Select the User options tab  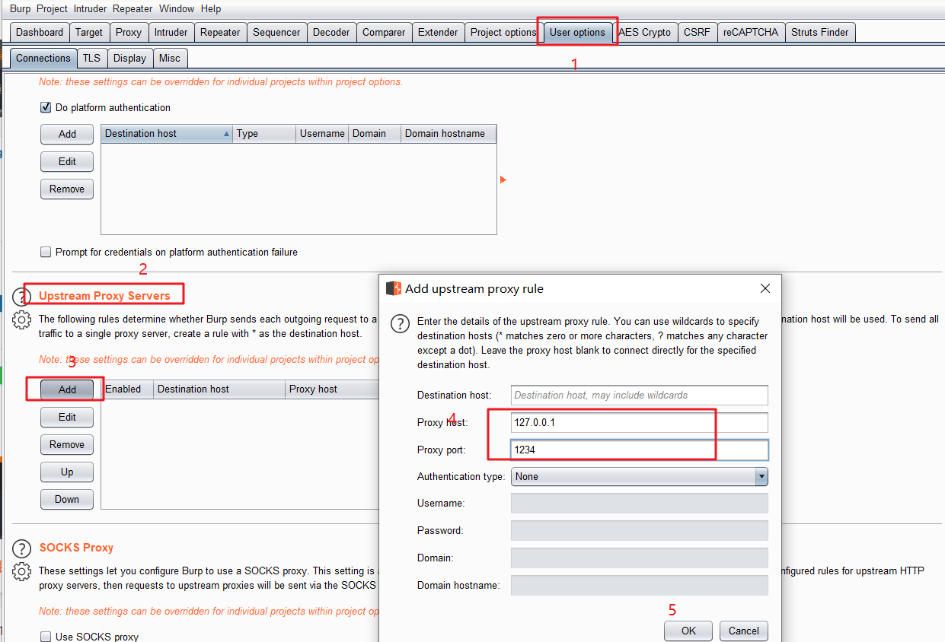click(577, 32)
